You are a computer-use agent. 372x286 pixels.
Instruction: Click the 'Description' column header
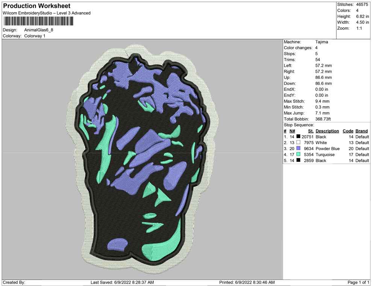tap(327, 131)
